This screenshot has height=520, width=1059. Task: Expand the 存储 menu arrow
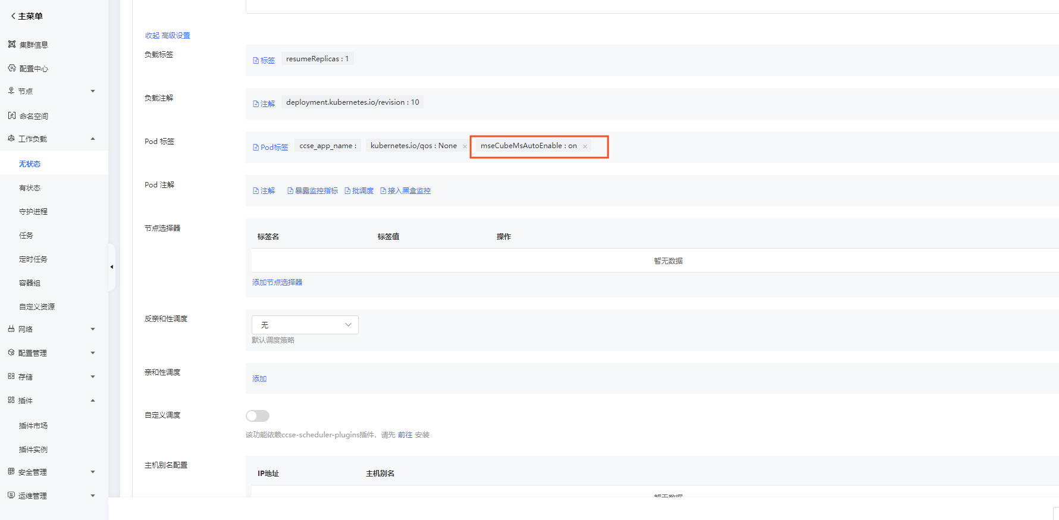click(x=93, y=377)
